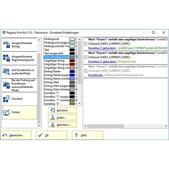Click the Auf Korrekturen zu prüfende Pfade icon
This screenshot has width=169, height=169.
pos(6,72)
